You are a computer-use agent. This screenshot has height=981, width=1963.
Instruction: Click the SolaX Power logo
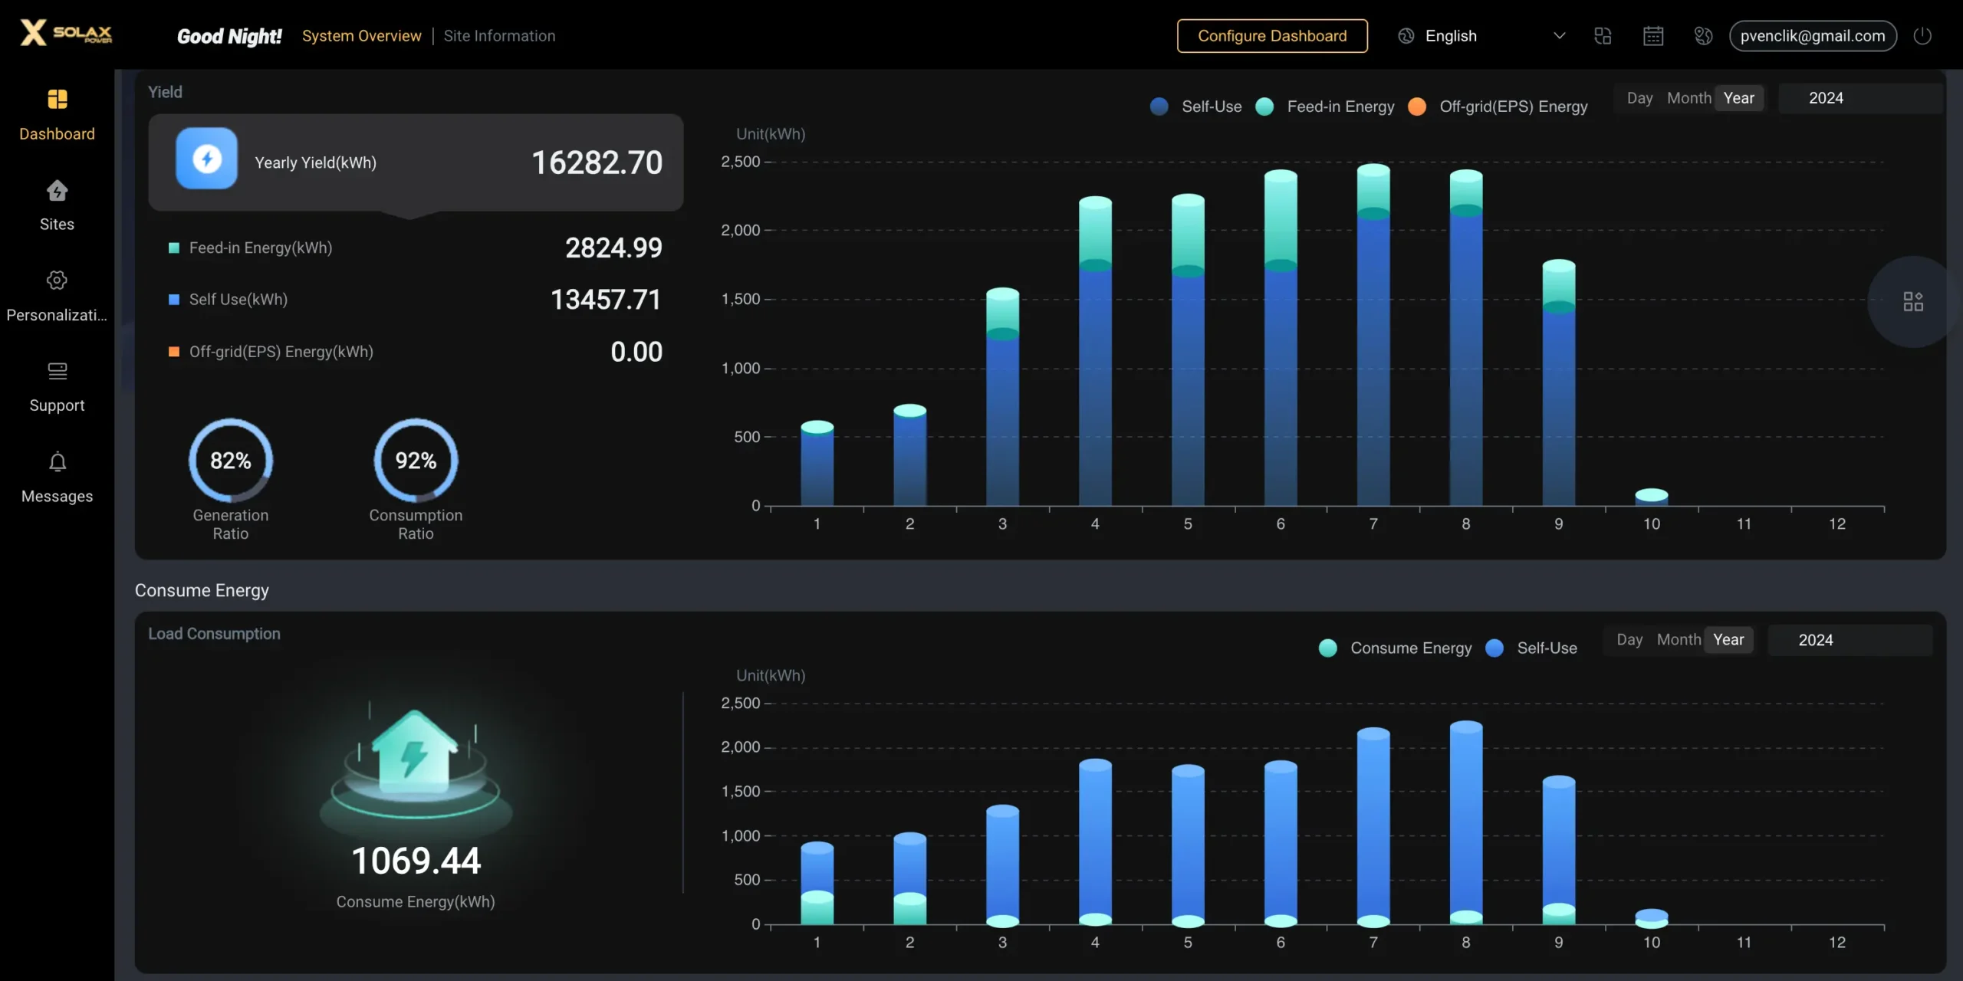[67, 33]
